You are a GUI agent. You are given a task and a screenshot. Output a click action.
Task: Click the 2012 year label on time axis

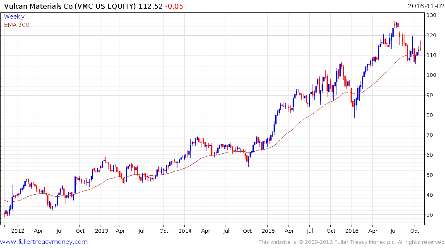(x=18, y=231)
